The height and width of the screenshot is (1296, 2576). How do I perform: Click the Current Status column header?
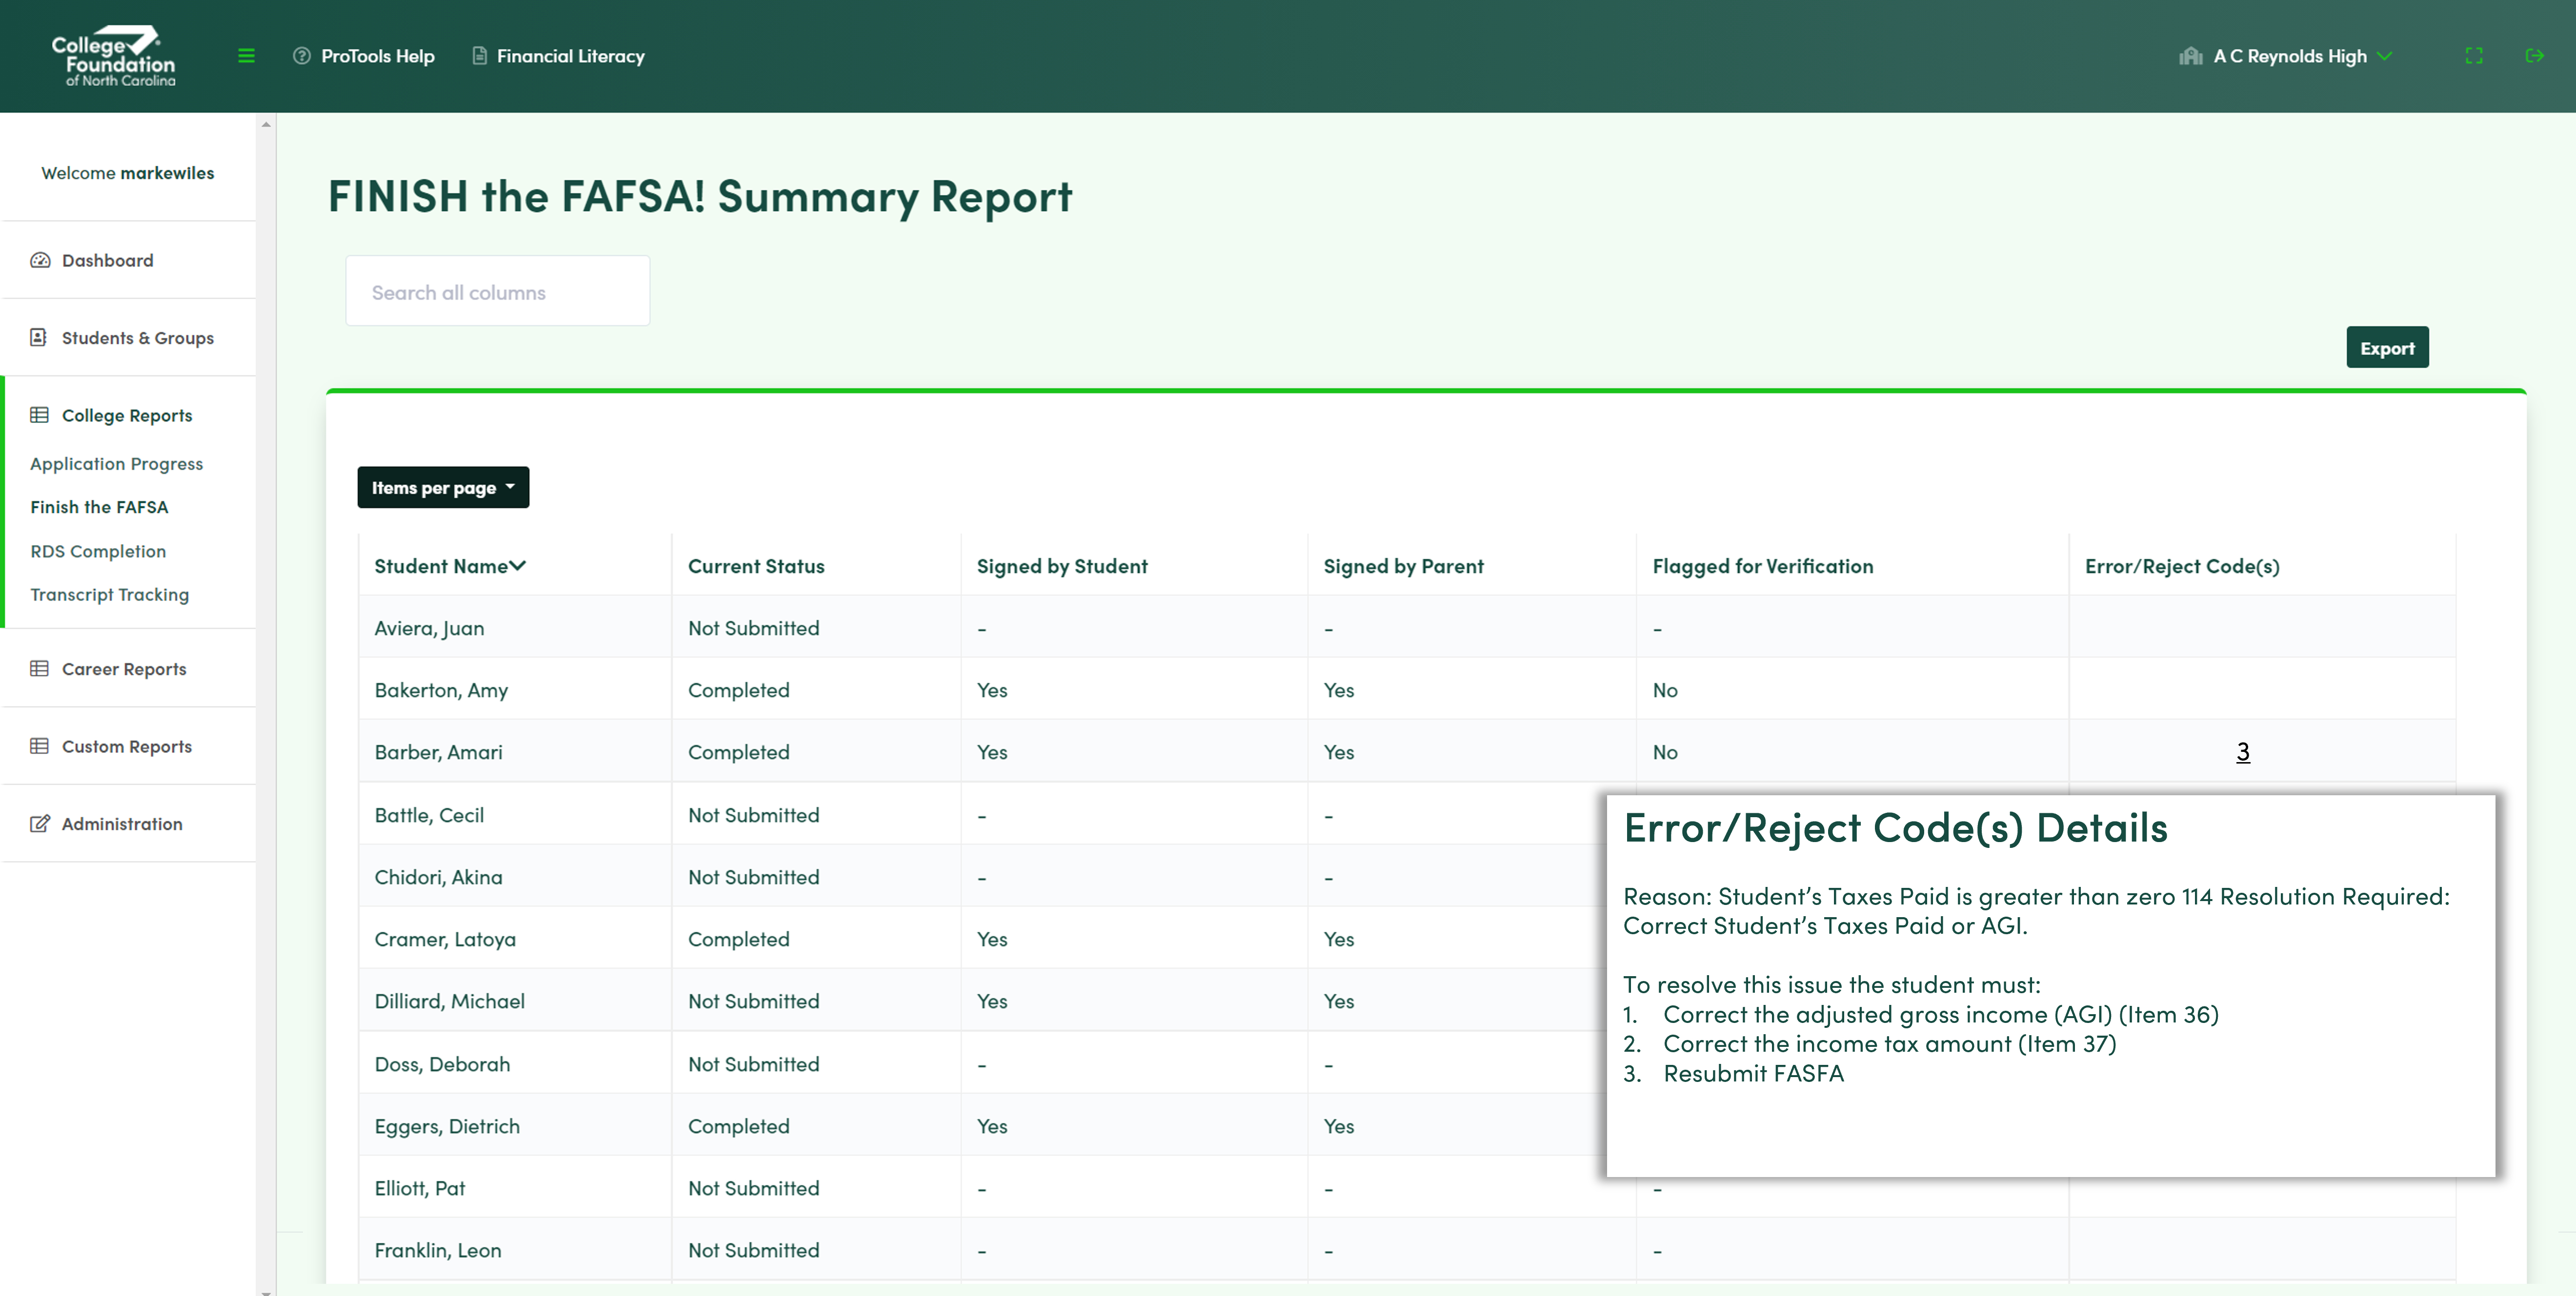756,567
